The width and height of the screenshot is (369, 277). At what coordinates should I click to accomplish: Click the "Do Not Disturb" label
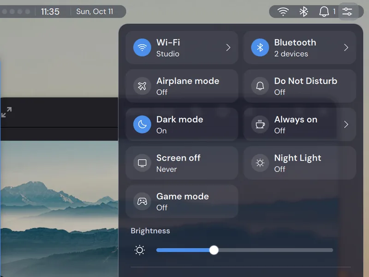[x=306, y=81]
